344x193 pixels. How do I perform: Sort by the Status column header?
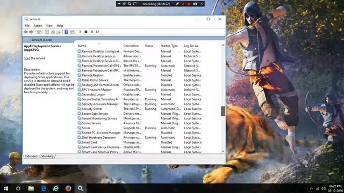click(152, 46)
